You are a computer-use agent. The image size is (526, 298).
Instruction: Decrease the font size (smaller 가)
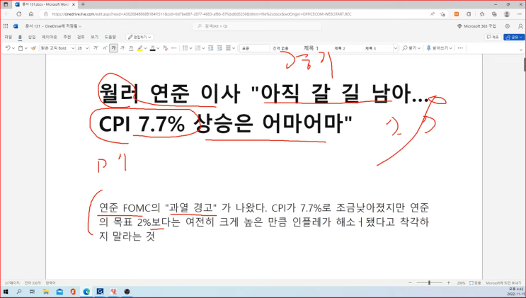[x=105, y=48]
